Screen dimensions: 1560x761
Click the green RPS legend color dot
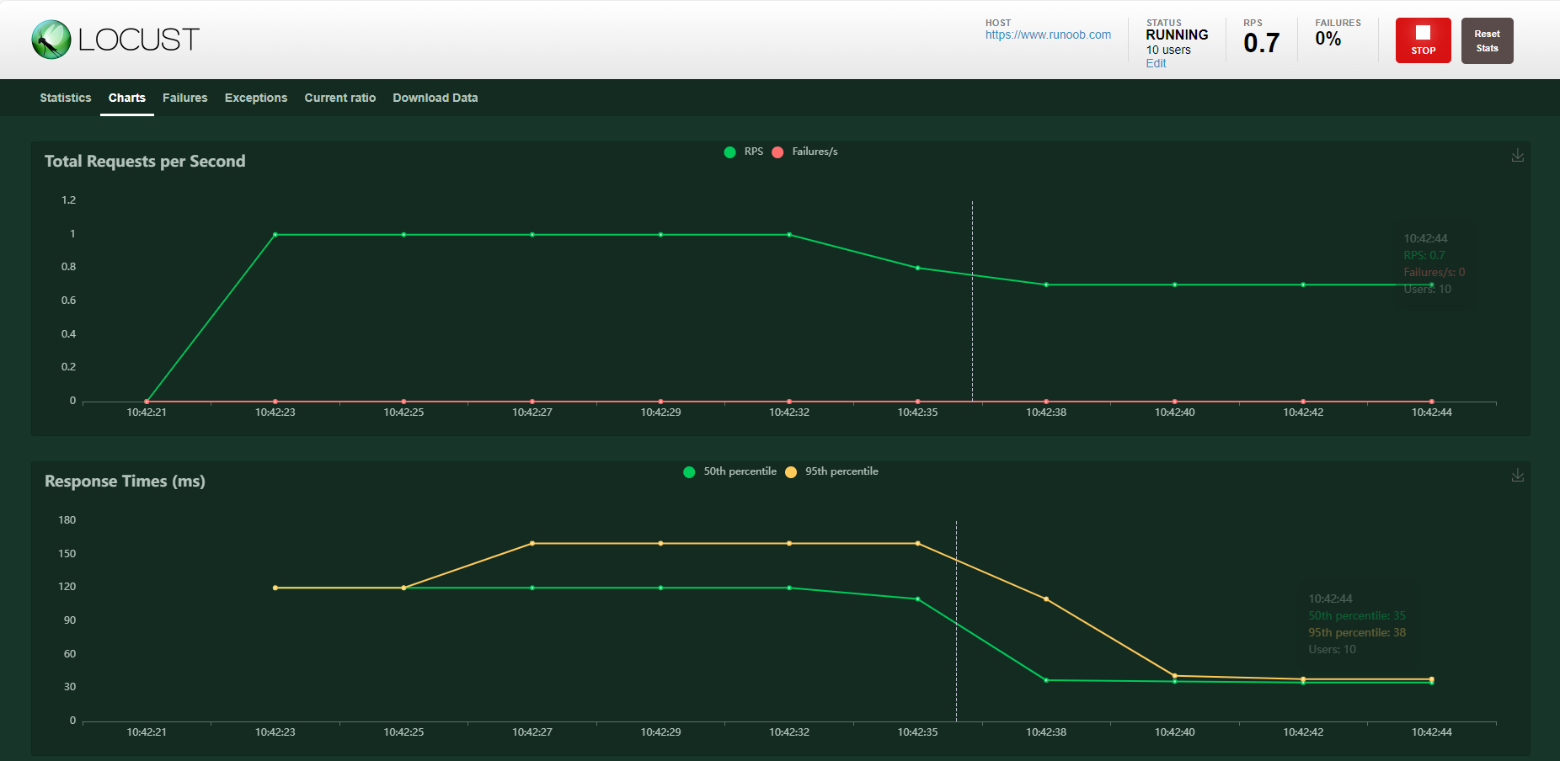click(729, 152)
